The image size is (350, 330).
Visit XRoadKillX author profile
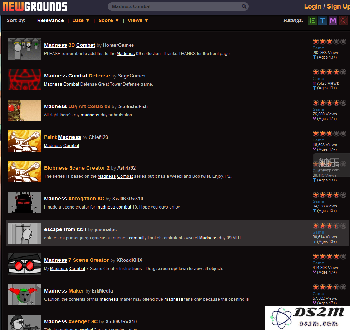point(130,260)
